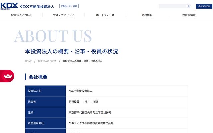
Task: Open the 投資法人について menu
Action: click(x=21, y=15)
